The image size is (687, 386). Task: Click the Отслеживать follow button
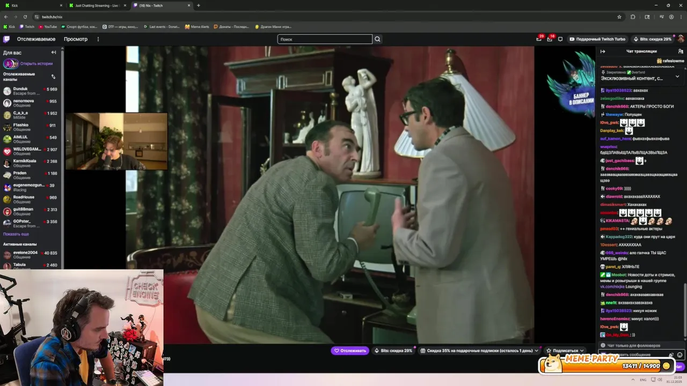[x=350, y=351]
